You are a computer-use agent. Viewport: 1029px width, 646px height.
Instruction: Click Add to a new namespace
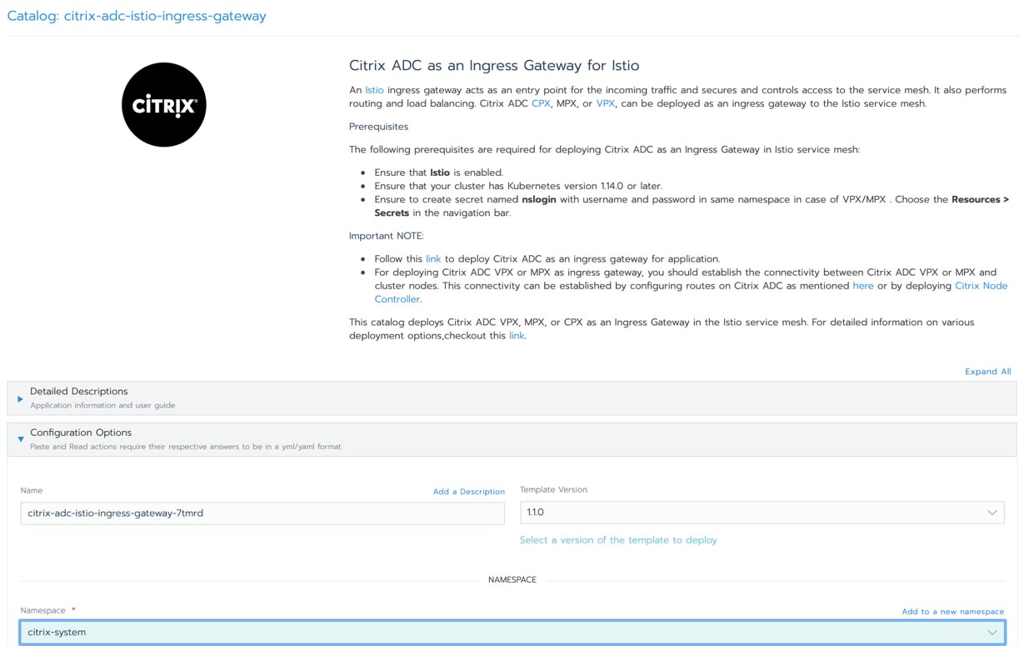click(x=952, y=612)
